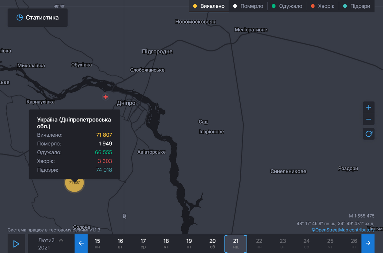
Task: Expand the Лютий 2021 month selector
Action: coord(51,243)
